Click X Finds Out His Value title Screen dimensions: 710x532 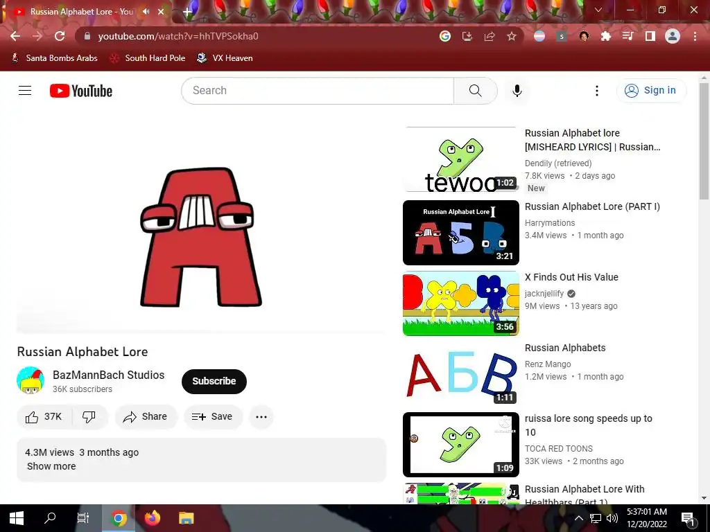(571, 277)
